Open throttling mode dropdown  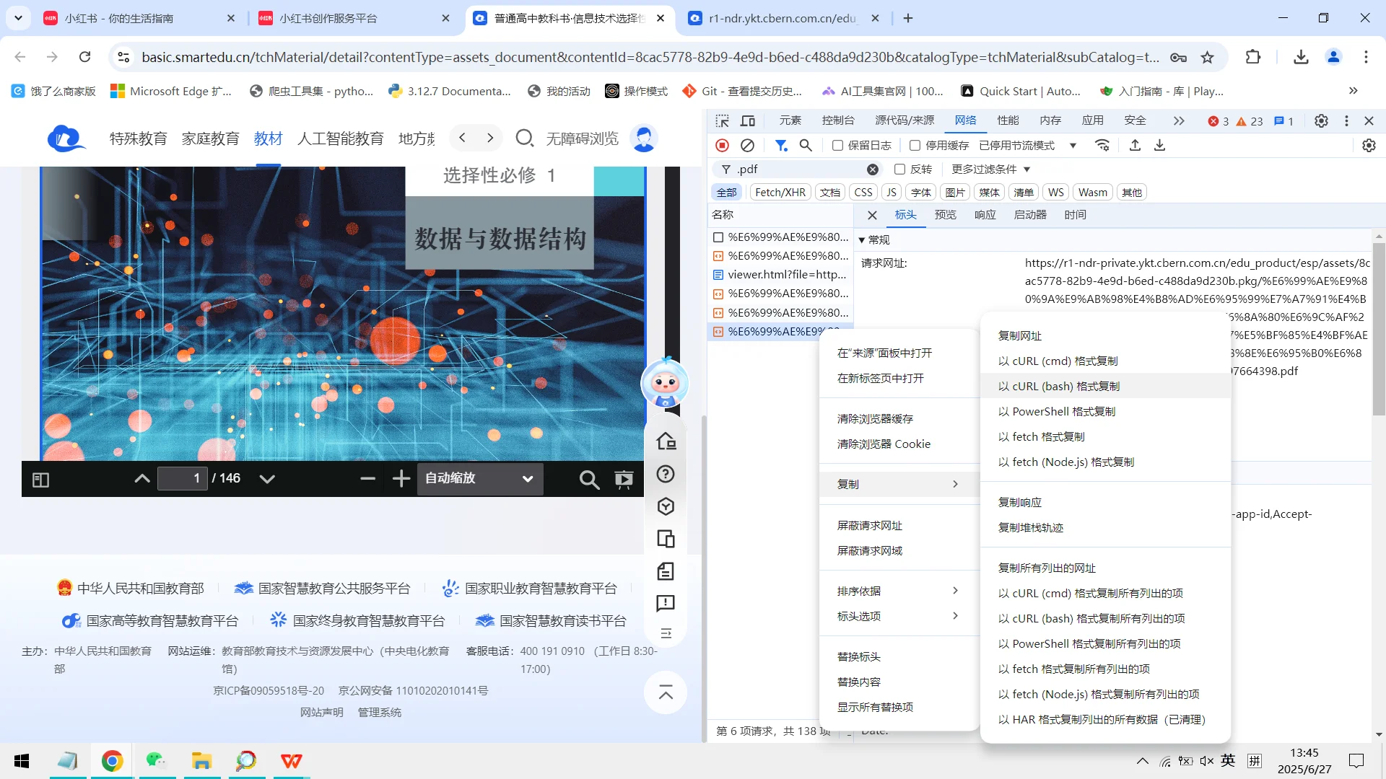pyautogui.click(x=1028, y=146)
